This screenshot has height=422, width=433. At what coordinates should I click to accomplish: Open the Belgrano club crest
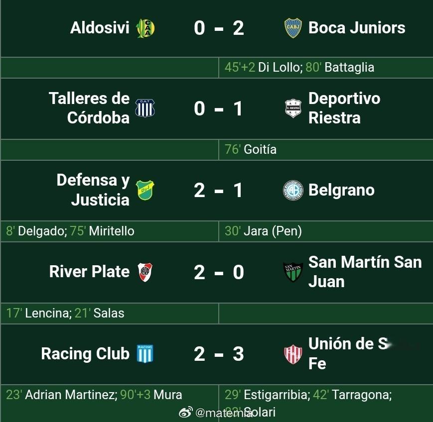click(293, 190)
